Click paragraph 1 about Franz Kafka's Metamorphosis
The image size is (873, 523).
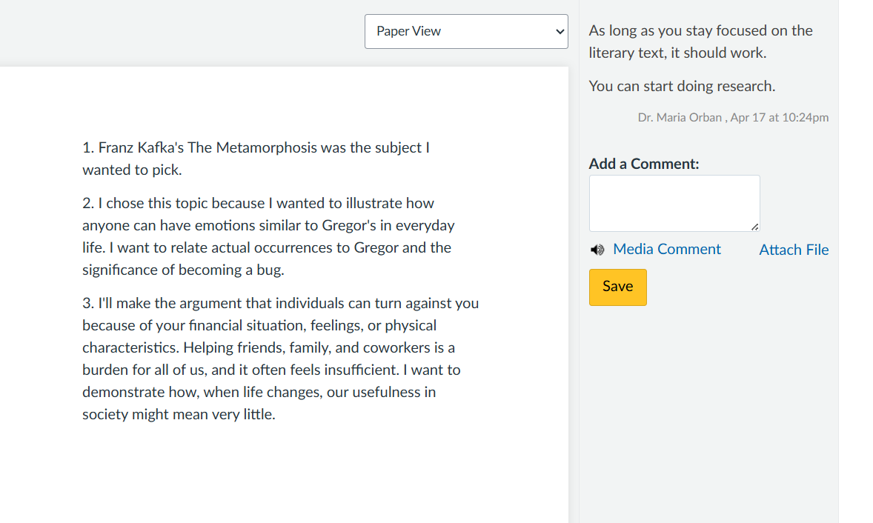point(256,159)
